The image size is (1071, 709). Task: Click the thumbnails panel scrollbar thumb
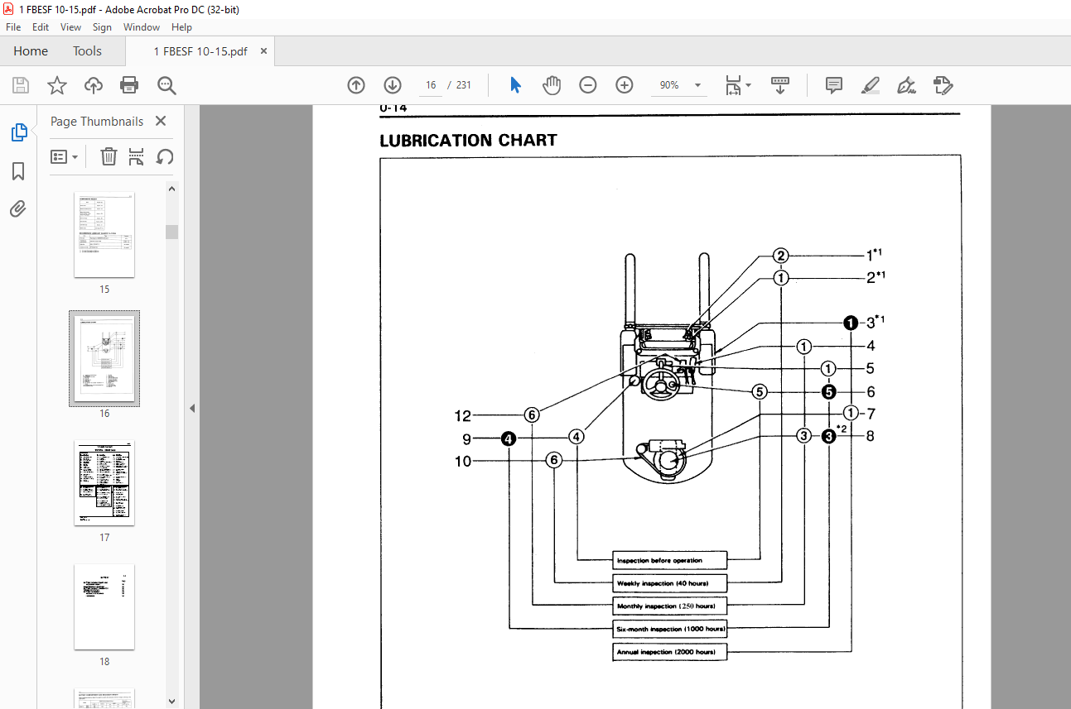pyautogui.click(x=172, y=231)
